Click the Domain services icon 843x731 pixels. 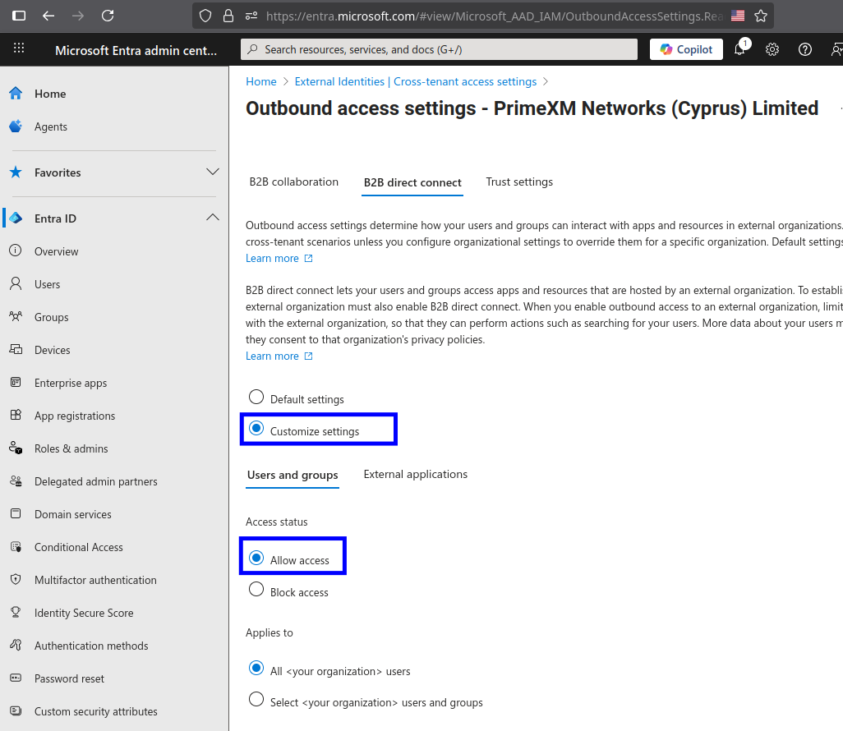[16, 513]
